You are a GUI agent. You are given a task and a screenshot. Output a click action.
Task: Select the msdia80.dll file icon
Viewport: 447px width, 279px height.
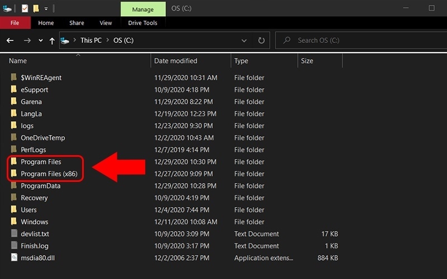pos(14,258)
